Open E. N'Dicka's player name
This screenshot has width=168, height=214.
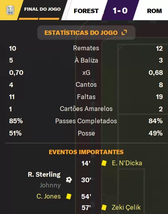point(127,163)
